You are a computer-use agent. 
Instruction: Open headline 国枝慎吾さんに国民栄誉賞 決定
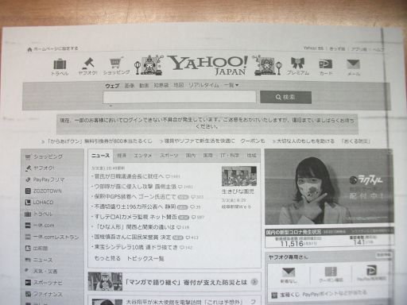[133, 237]
